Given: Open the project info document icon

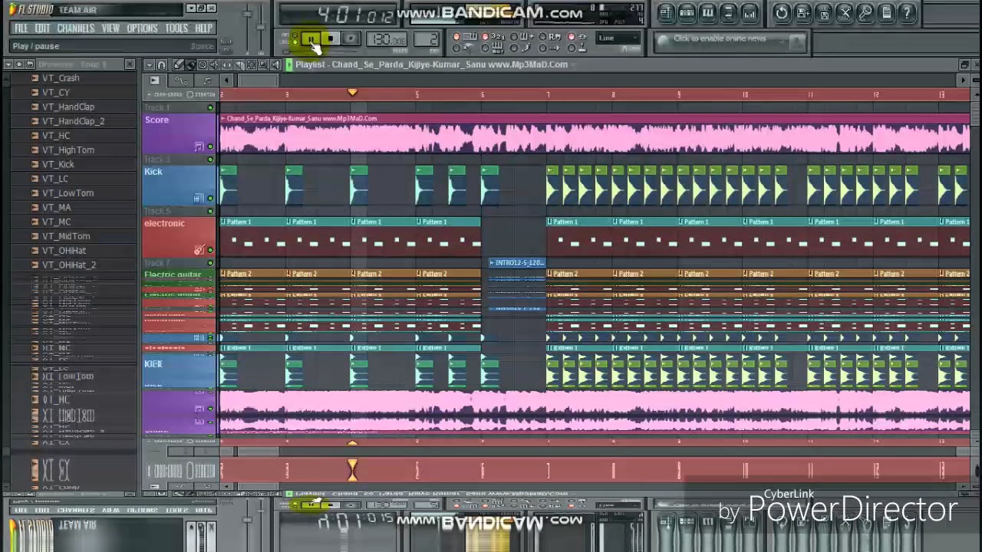Looking at the screenshot, I should [x=886, y=13].
